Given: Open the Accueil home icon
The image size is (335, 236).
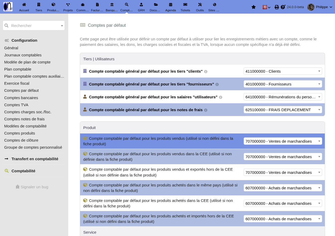Looking at the screenshot, I should point(24,4).
